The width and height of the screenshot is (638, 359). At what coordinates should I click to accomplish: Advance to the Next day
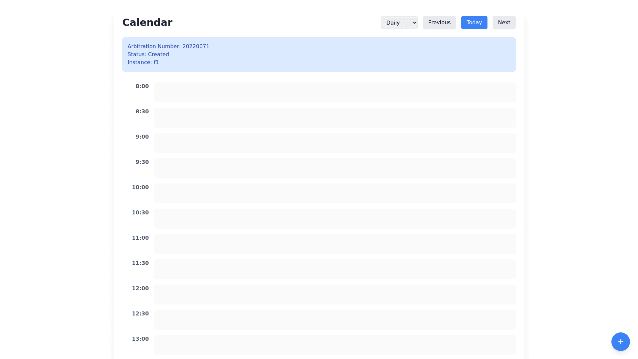pyautogui.click(x=504, y=23)
